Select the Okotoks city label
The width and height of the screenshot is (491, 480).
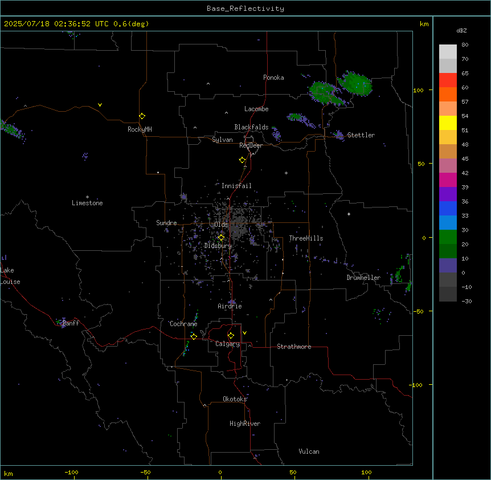click(235, 399)
